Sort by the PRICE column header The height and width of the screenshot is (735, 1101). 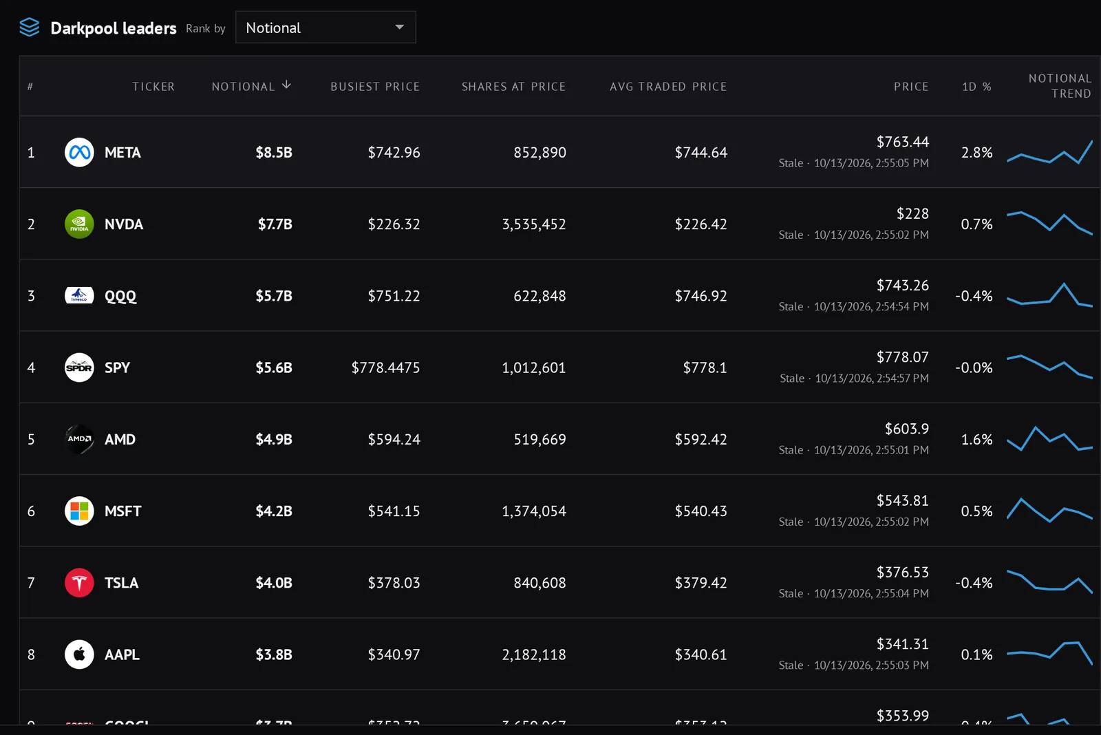[x=911, y=87]
